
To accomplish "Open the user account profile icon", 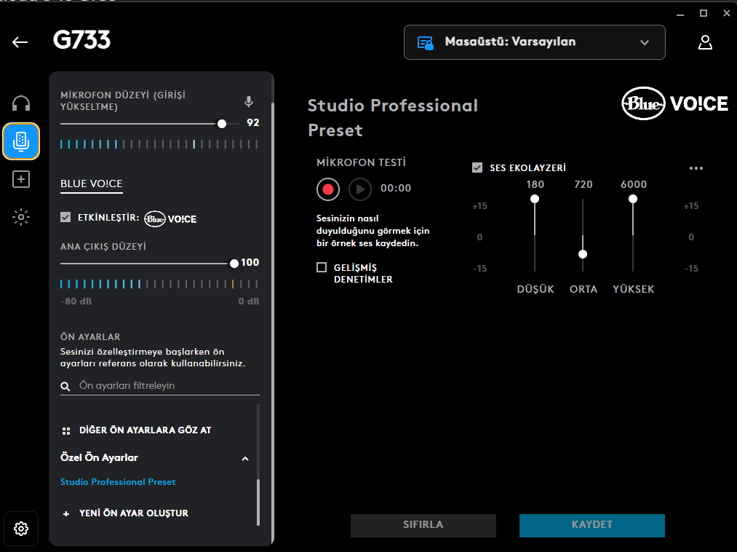I will coord(705,42).
